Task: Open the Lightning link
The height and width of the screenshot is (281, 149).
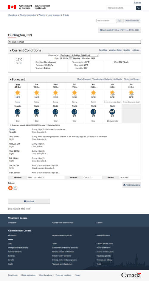Action: click(135, 50)
